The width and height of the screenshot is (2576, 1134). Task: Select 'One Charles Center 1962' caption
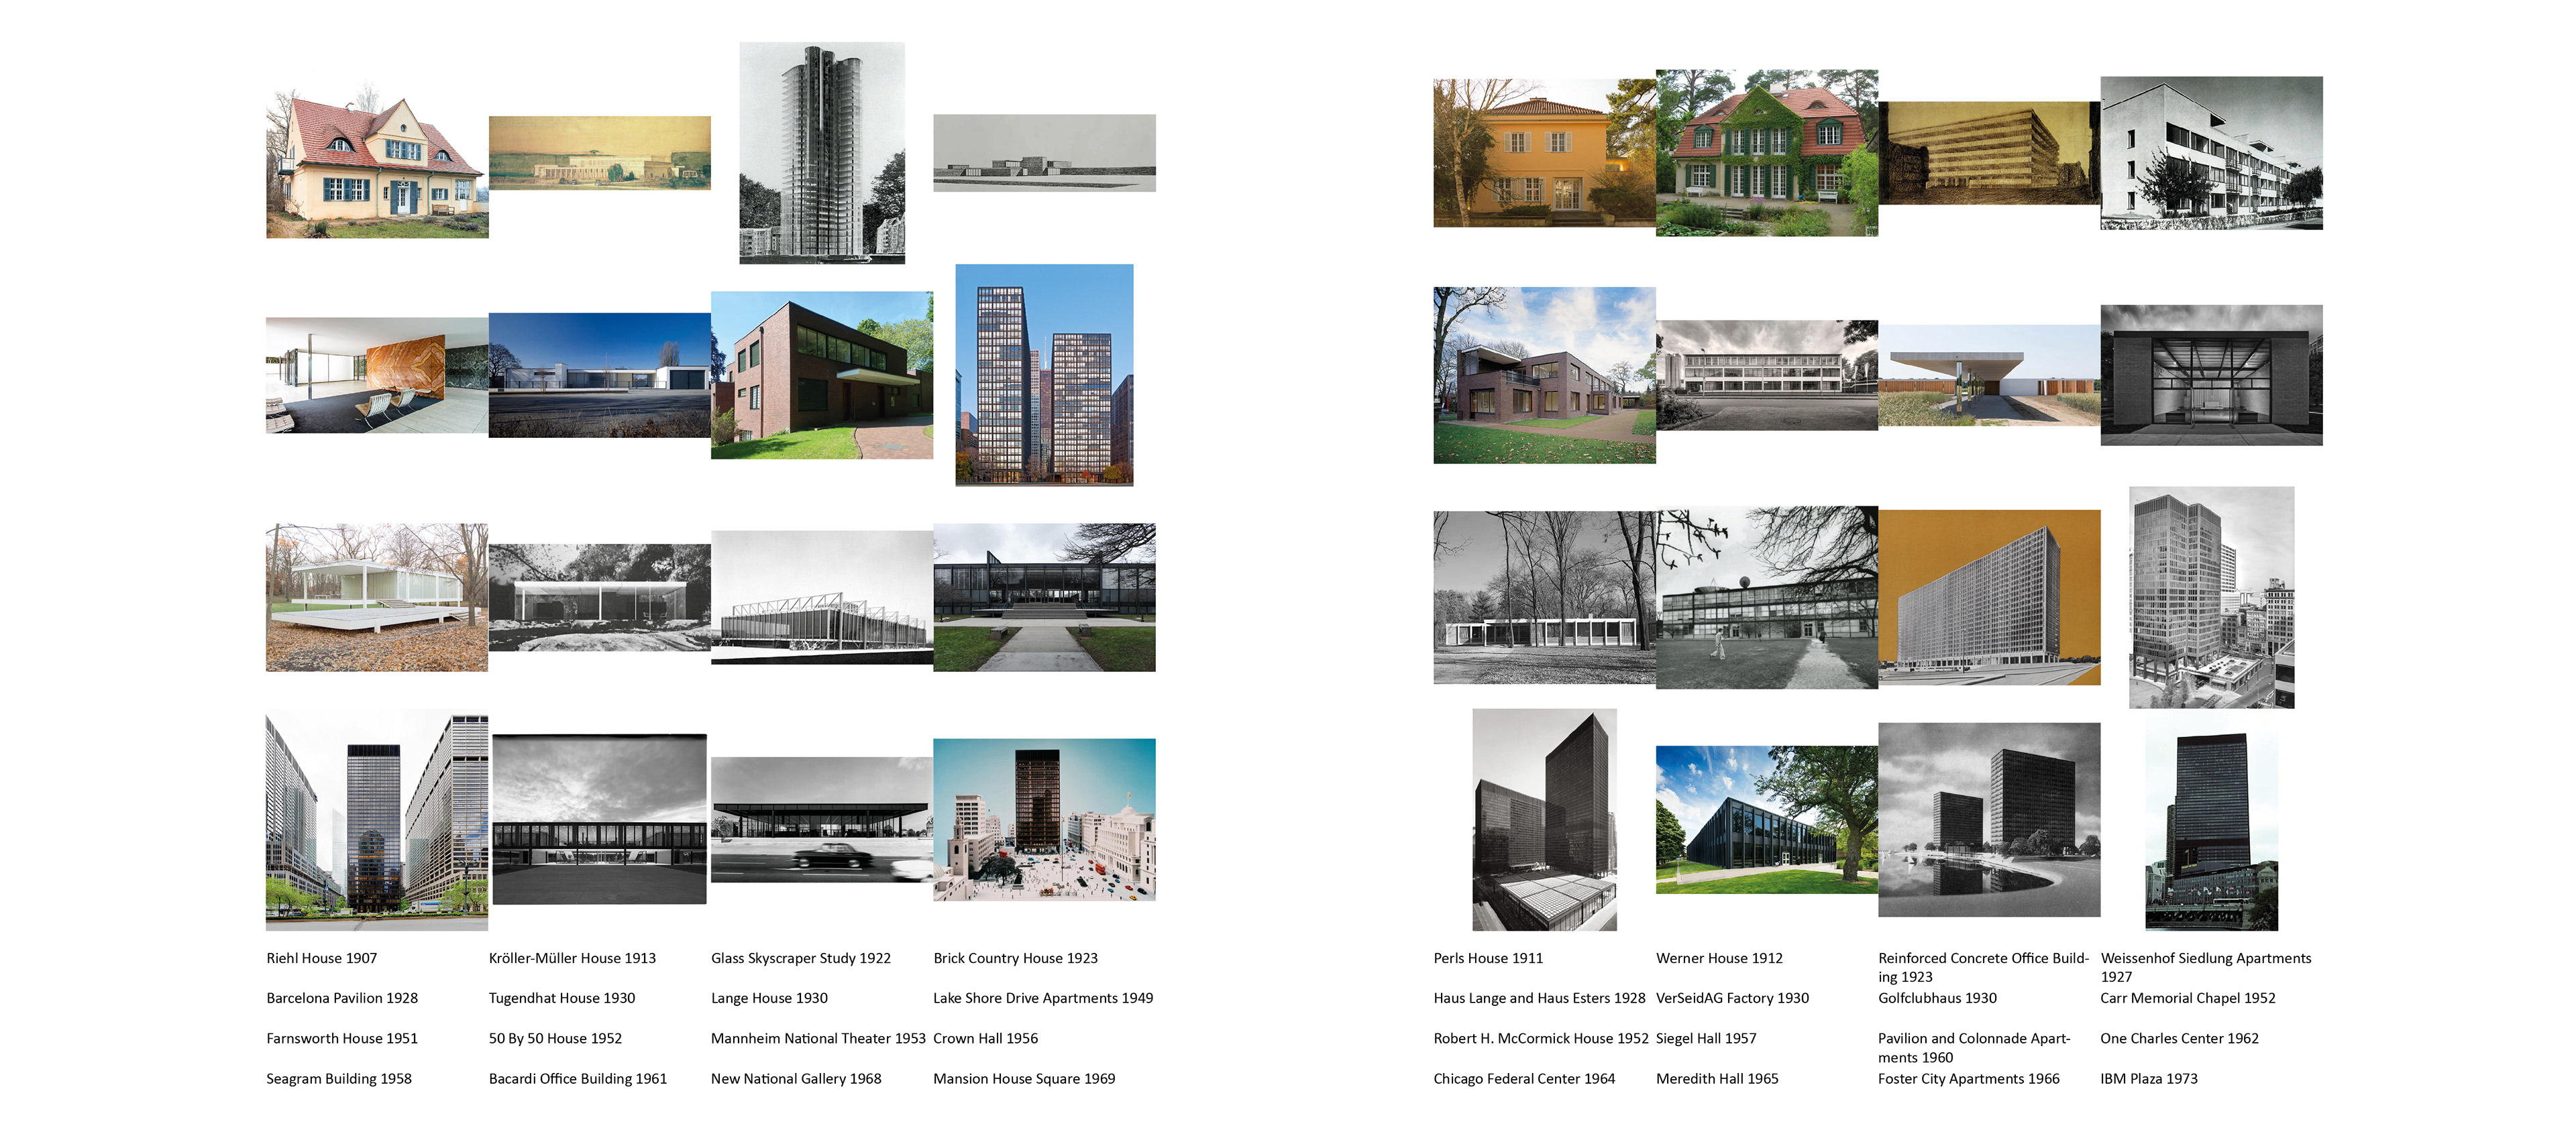[2179, 1038]
